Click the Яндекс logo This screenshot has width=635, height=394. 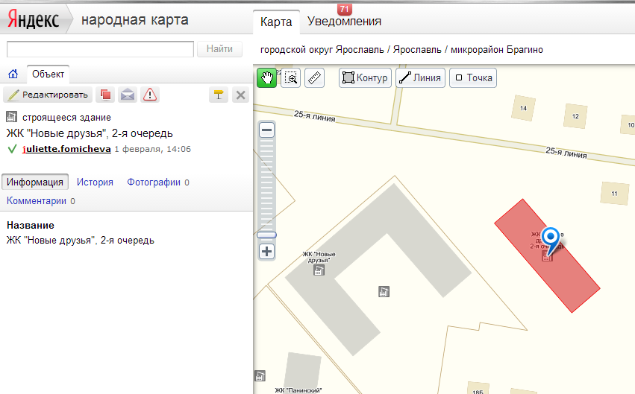(34, 19)
